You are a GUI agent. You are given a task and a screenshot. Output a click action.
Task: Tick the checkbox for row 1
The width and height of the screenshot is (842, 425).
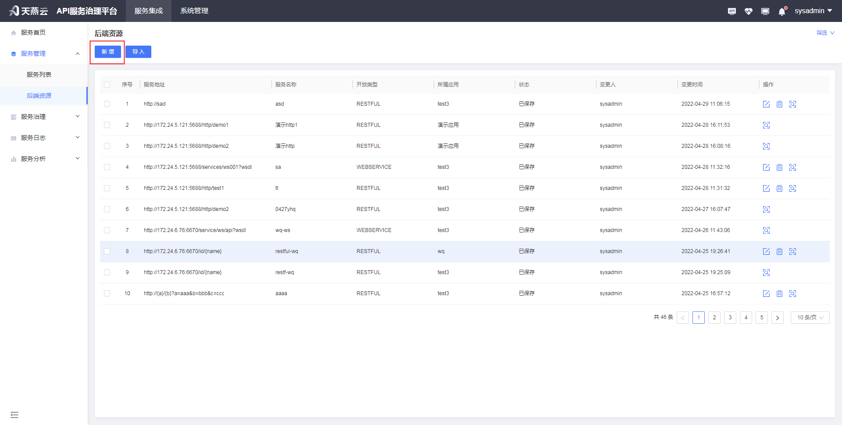tap(107, 104)
